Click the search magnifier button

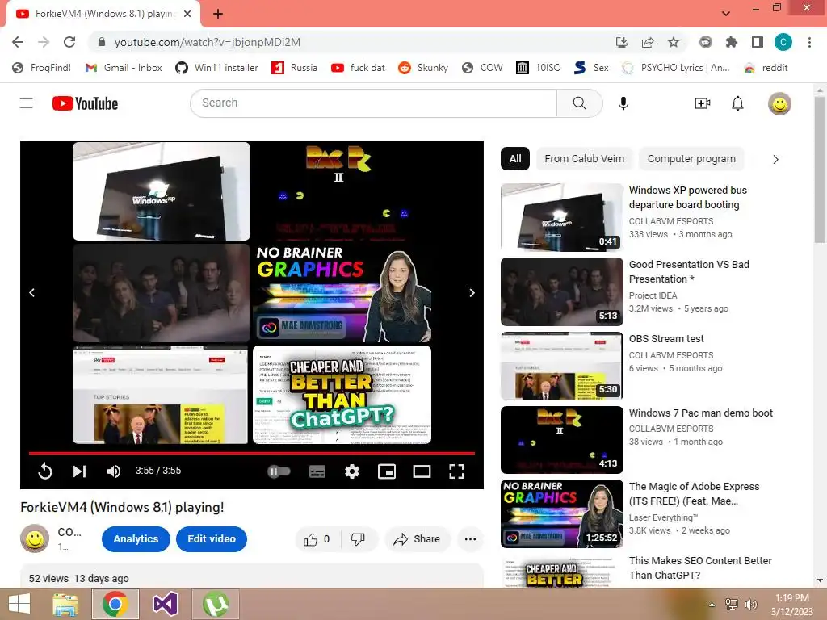point(580,103)
